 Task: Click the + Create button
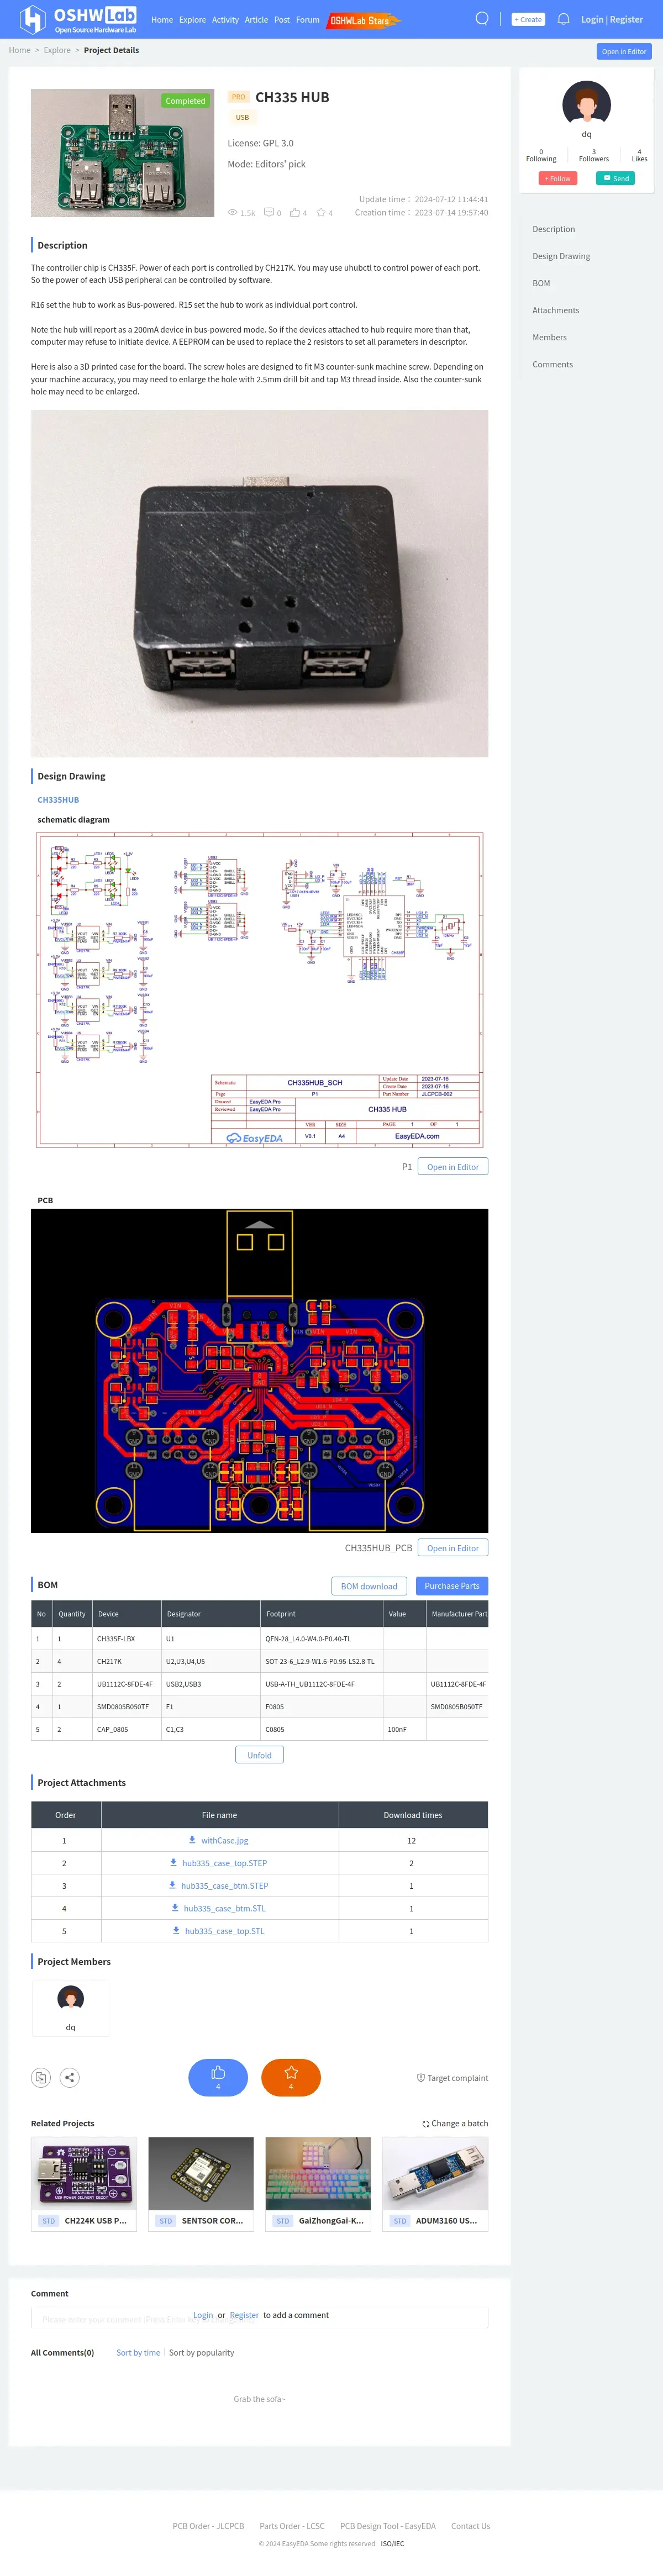pyautogui.click(x=528, y=19)
